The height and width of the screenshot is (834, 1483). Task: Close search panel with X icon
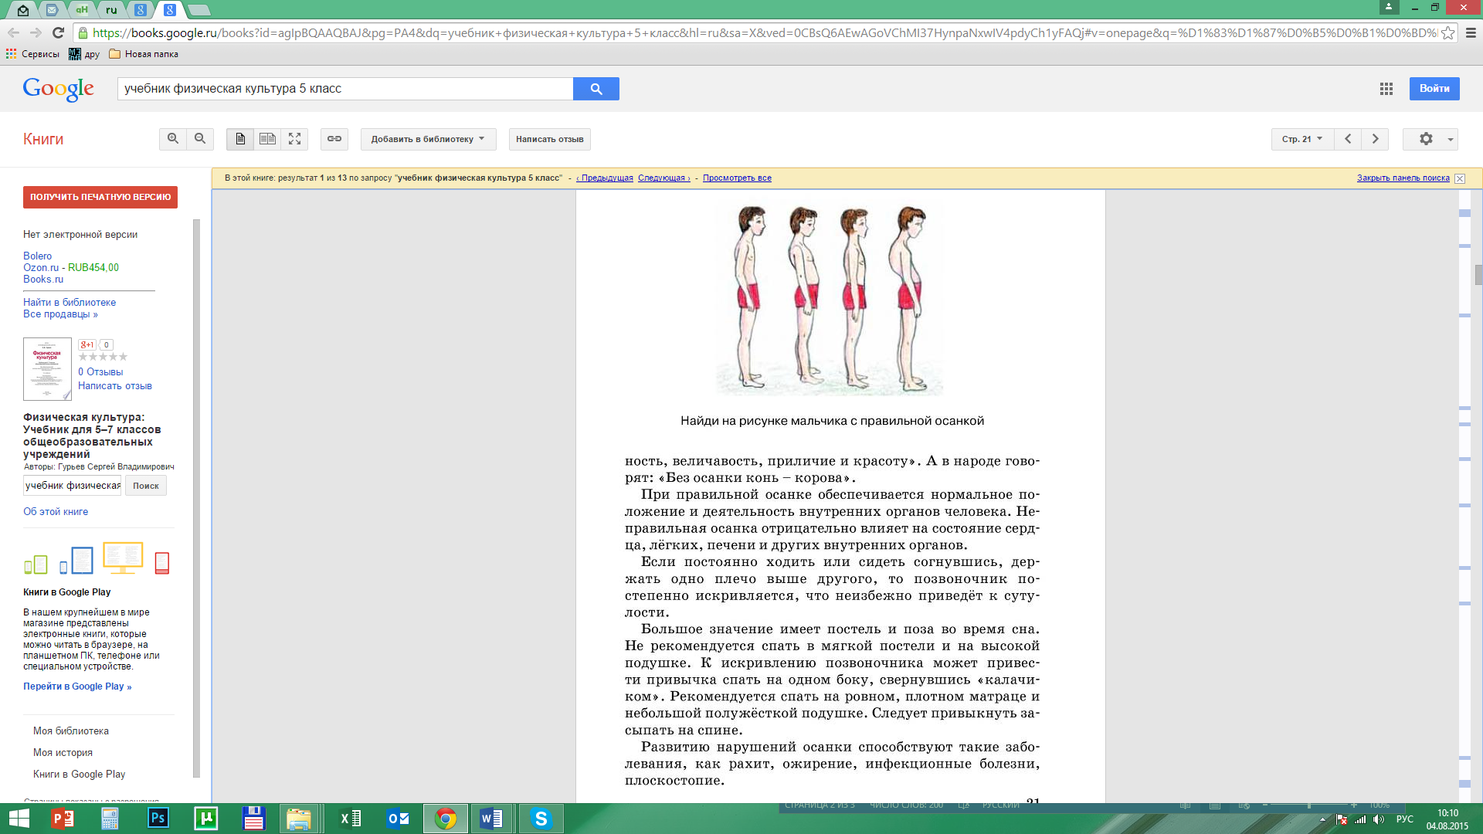tap(1460, 178)
